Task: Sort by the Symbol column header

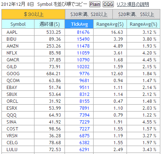Action: point(18,24)
